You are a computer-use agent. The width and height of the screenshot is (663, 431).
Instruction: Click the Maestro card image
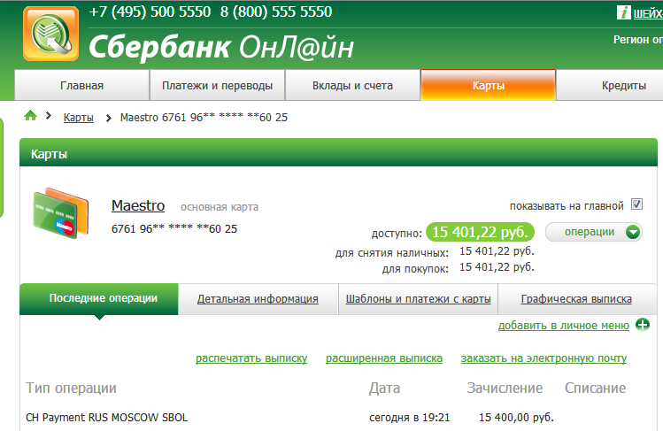click(x=61, y=213)
